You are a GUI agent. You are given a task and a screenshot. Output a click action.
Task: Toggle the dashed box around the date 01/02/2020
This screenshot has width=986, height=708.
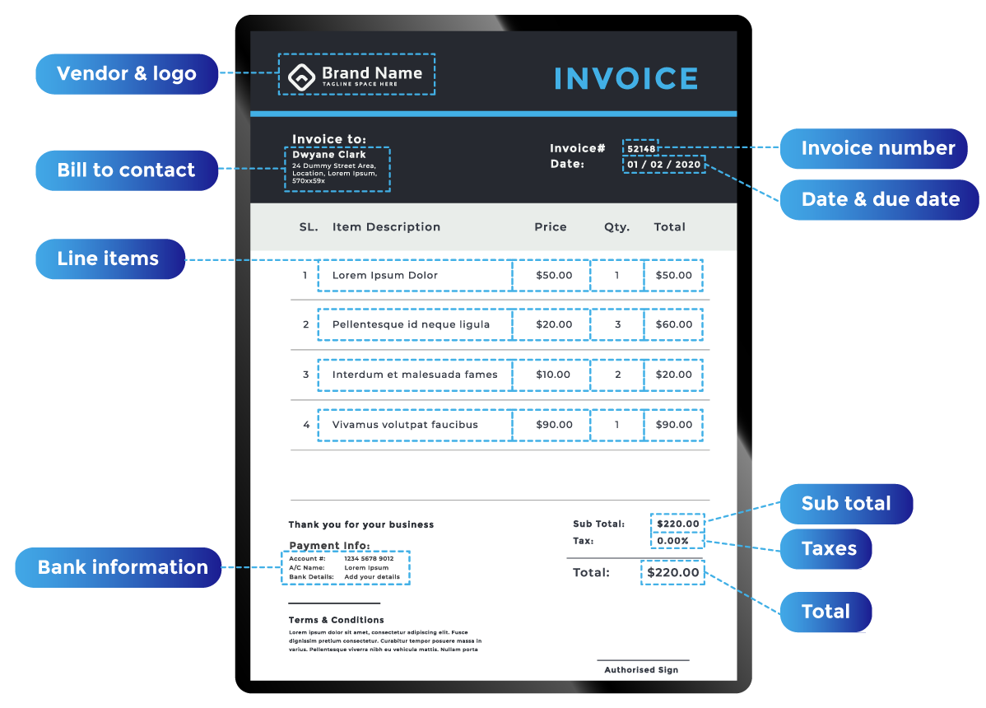click(x=664, y=164)
